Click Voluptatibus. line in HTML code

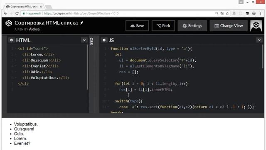click(46, 78)
